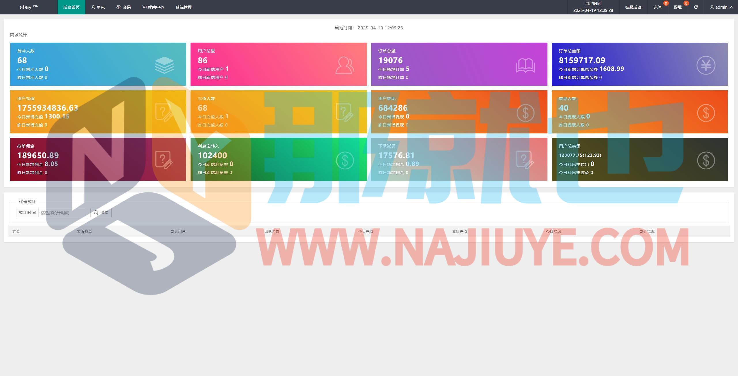
Task: Select the 后台首页 tab
Action: 71,7
